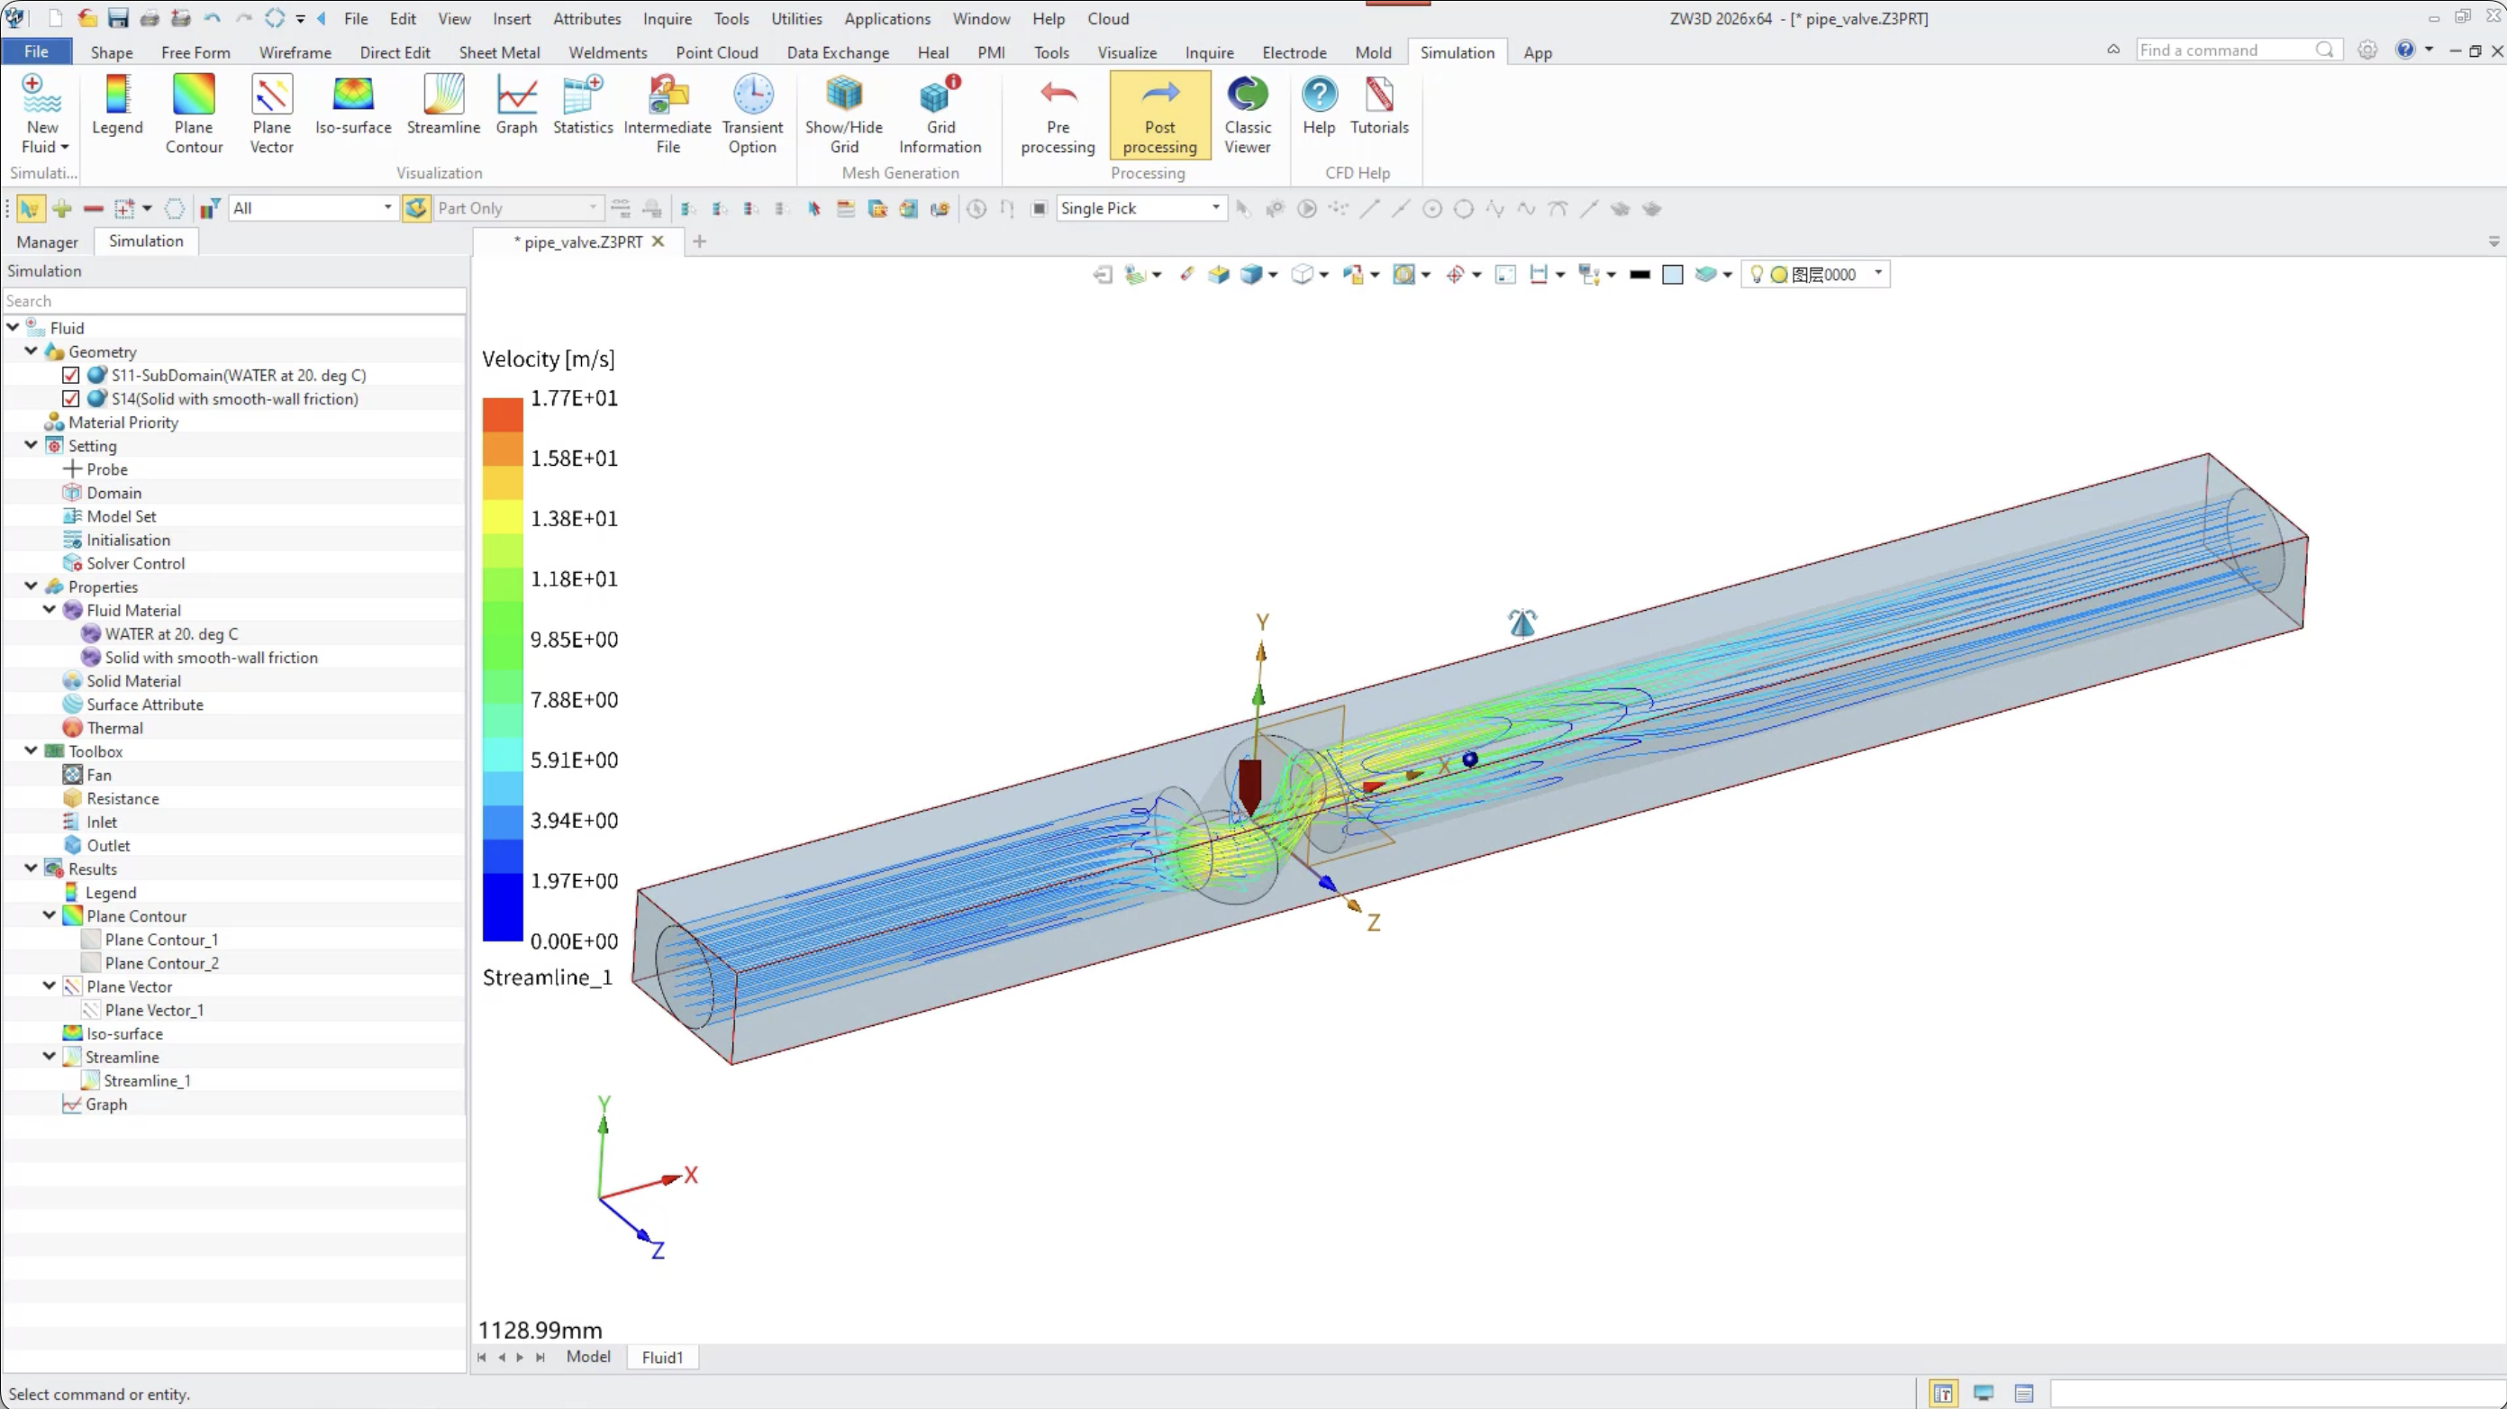Click the velocity legend color bar

coord(502,669)
